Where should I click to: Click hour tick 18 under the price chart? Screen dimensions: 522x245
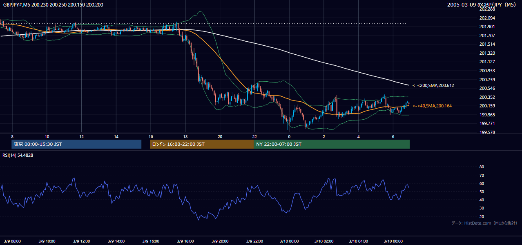point(185,136)
